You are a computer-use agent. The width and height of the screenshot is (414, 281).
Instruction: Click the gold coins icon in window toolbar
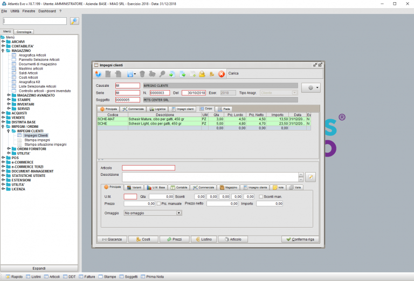[x=212, y=74]
